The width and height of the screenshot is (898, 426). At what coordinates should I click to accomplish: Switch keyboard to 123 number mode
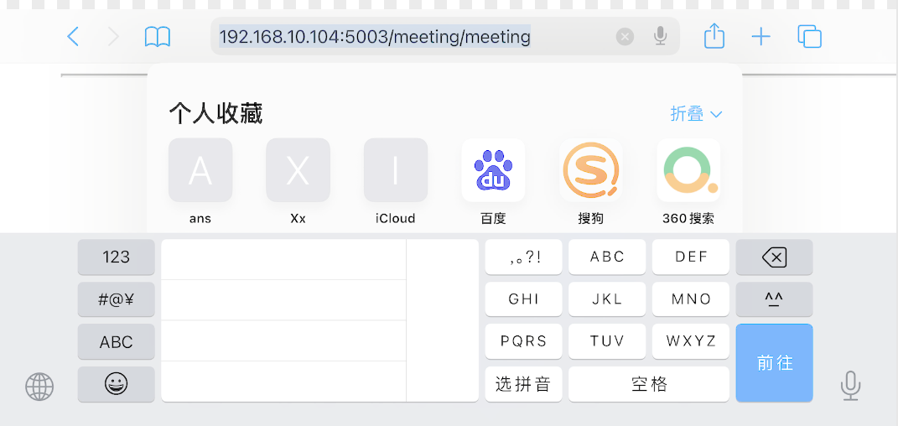coord(117,257)
